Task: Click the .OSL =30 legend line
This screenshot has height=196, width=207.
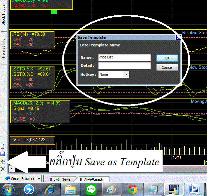Action: (x=23, y=45)
